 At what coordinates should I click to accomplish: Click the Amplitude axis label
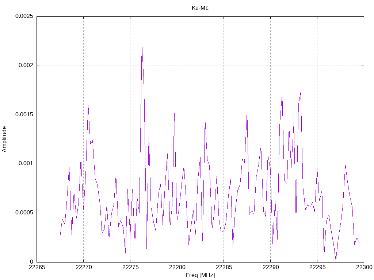[x=4, y=139]
